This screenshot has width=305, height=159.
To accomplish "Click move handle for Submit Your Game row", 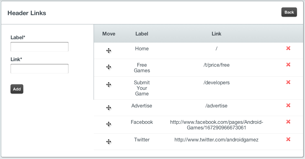I will click(x=109, y=85).
